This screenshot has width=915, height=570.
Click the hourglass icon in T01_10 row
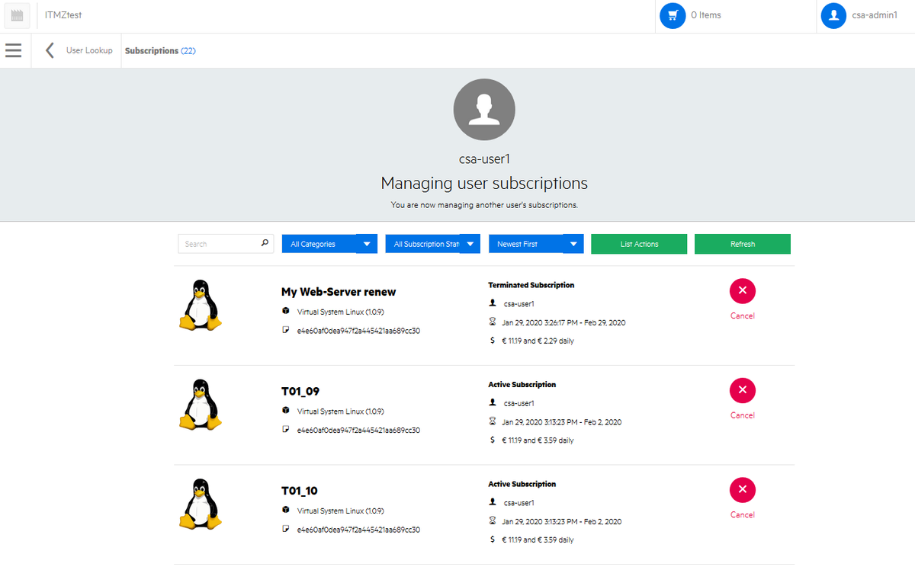pyautogui.click(x=493, y=521)
